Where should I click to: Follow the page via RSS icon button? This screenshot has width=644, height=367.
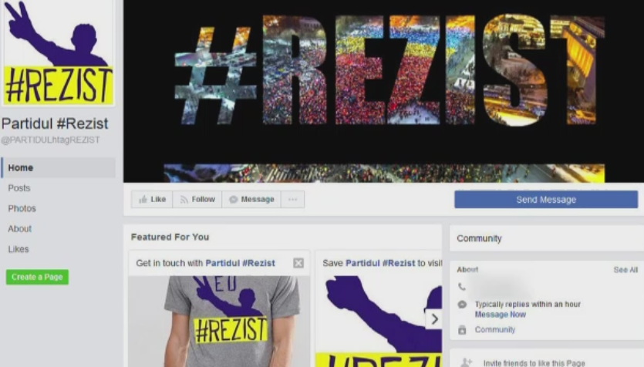(x=197, y=200)
